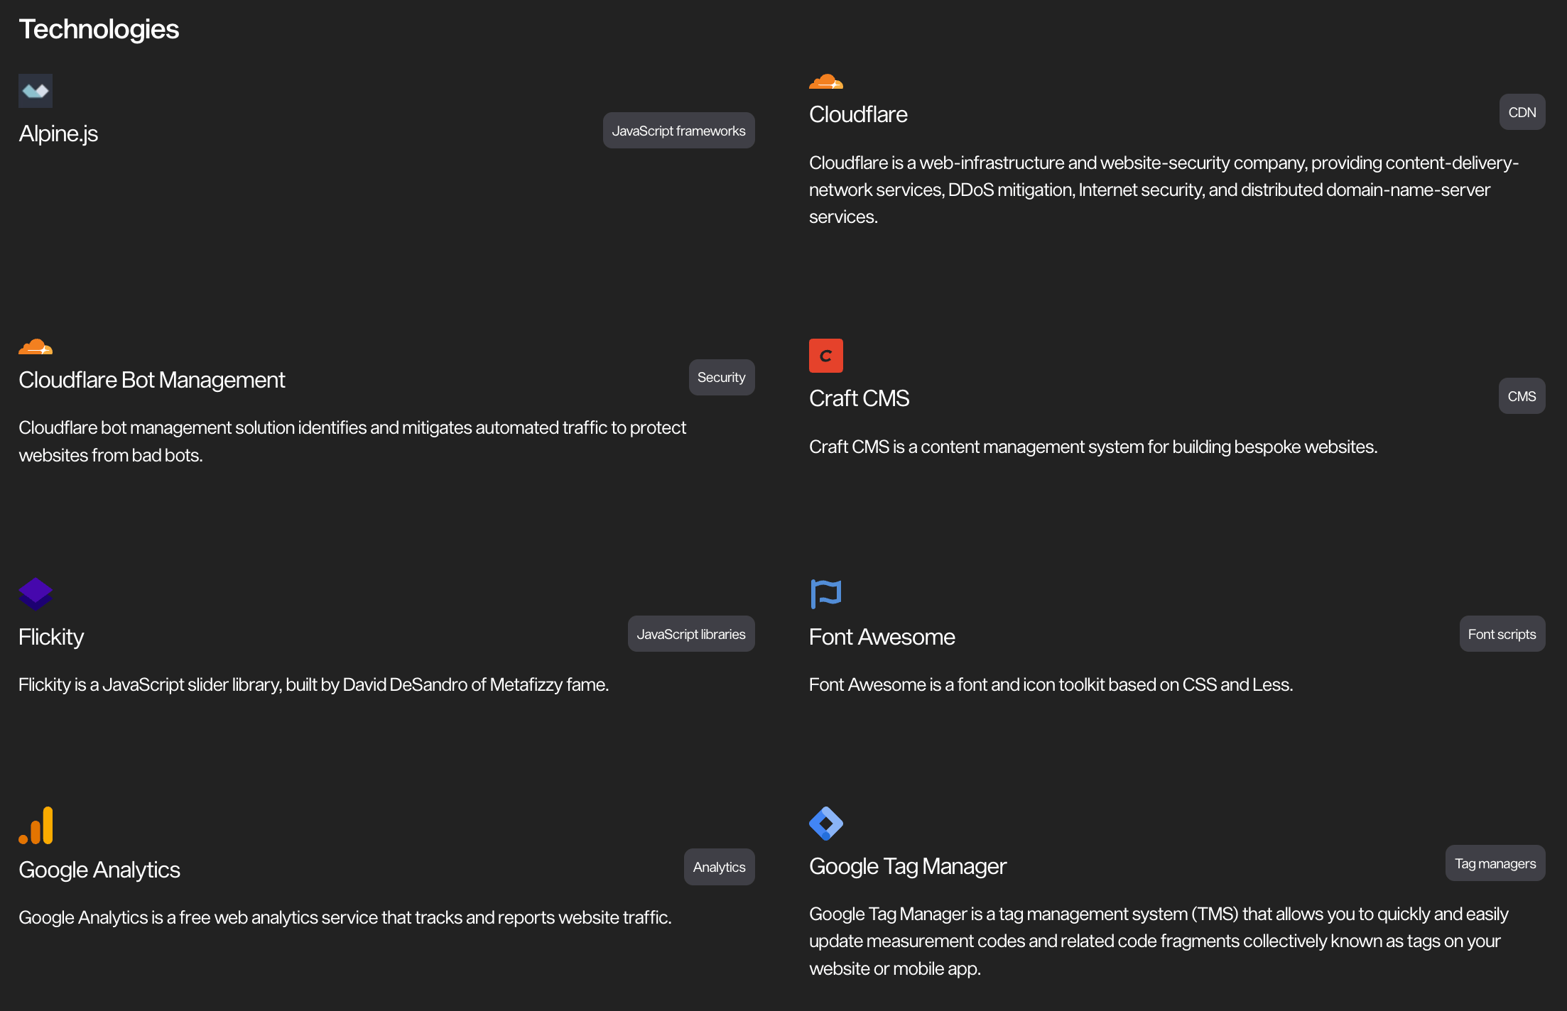1567x1011 pixels.
Task: Select the JavaScript libraries category tag
Action: (x=691, y=634)
